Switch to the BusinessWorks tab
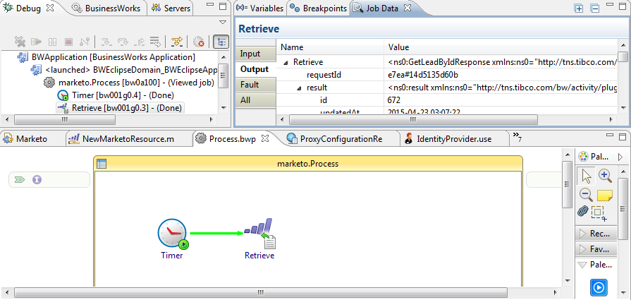 107,8
